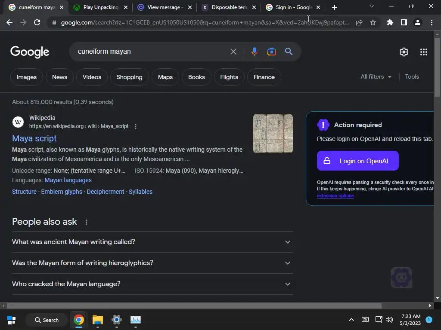
Task: Open Mayan languages link
Action: pyautogui.click(x=68, y=180)
